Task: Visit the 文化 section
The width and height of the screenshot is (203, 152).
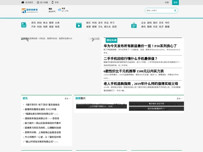Action: coord(100,27)
